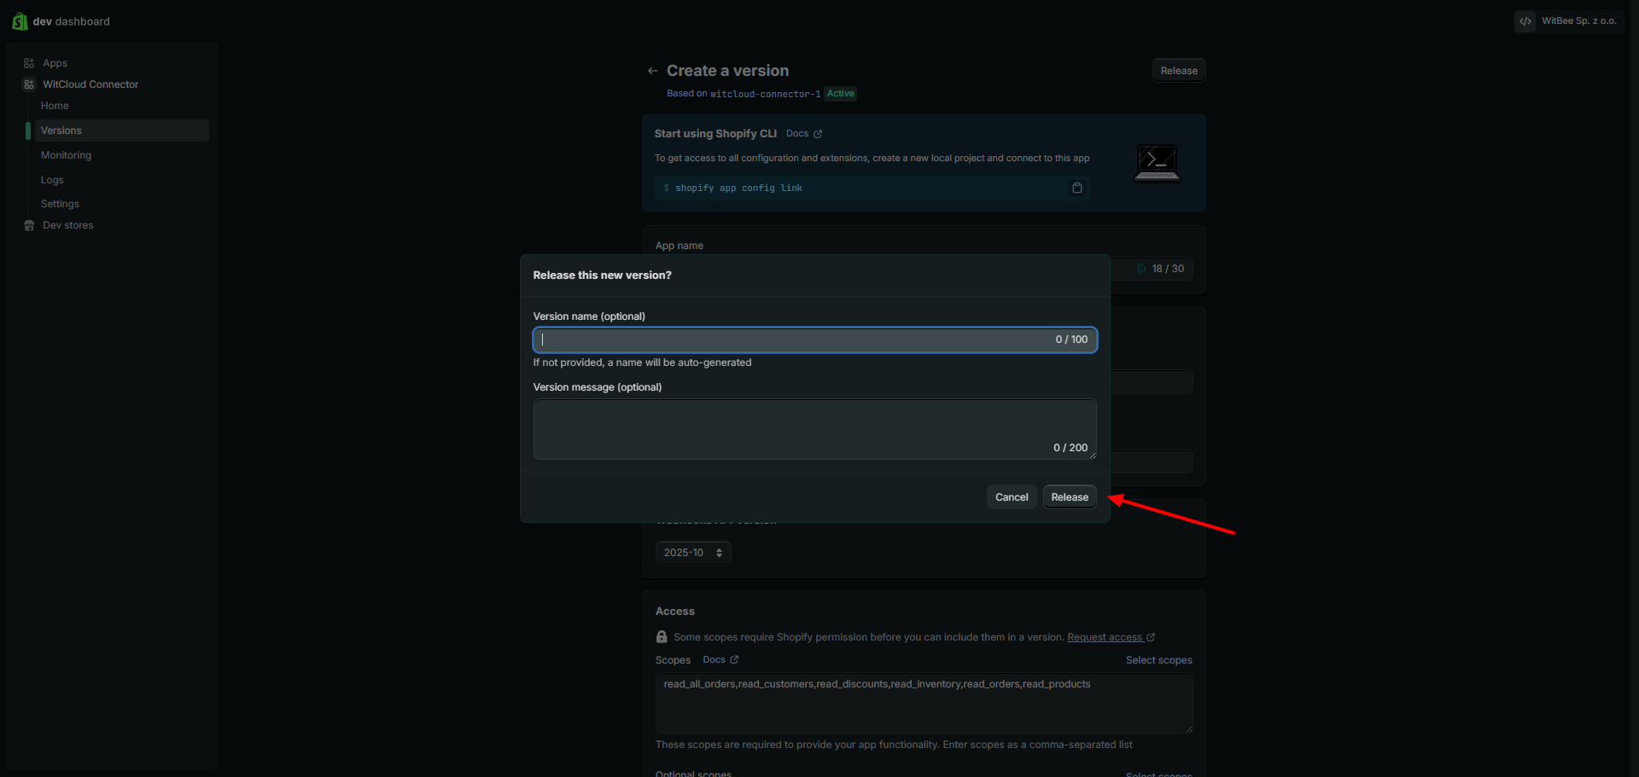Open the Docs link beside Start using Shopify CLI
Viewport: 1639px width, 777px height.
click(803, 134)
